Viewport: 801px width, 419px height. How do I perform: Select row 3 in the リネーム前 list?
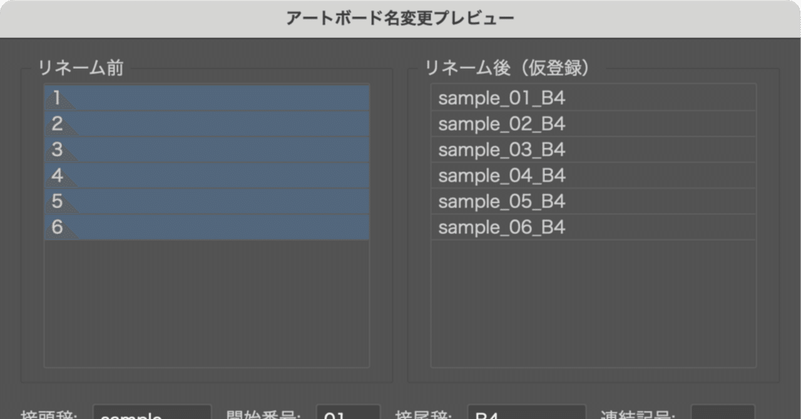point(207,149)
